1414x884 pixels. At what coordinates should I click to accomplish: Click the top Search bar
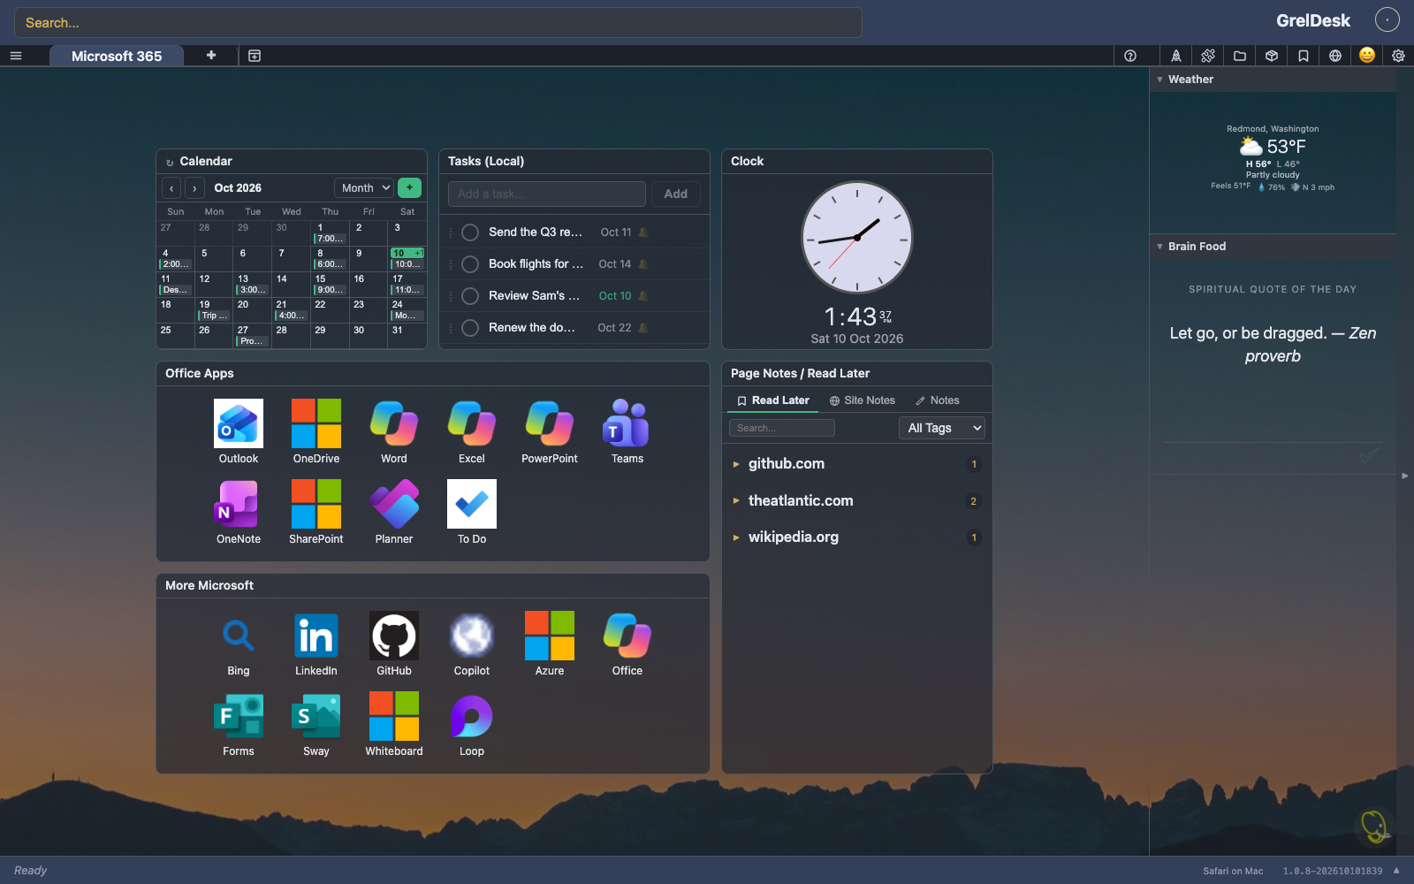437,23
